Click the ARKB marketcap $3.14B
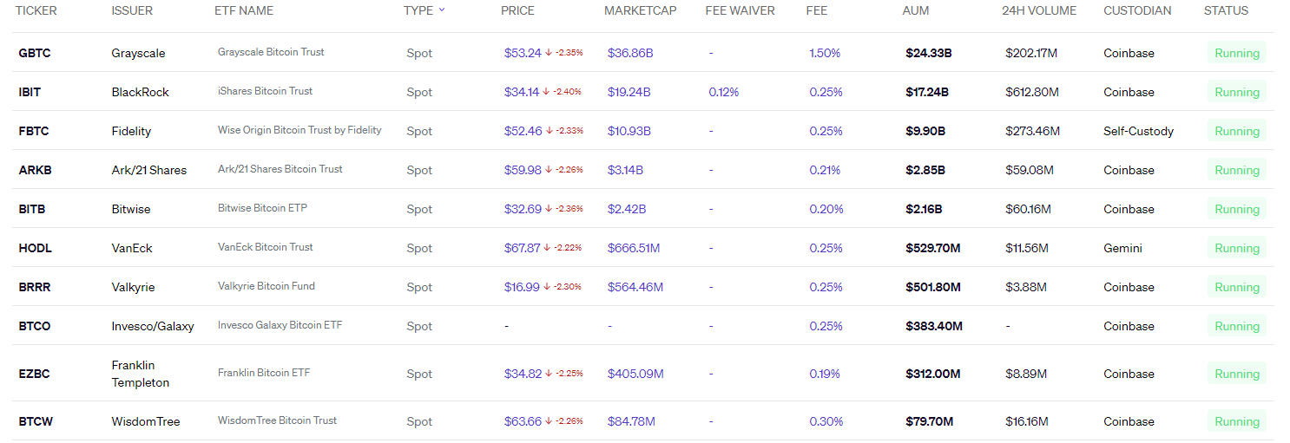 tap(625, 170)
